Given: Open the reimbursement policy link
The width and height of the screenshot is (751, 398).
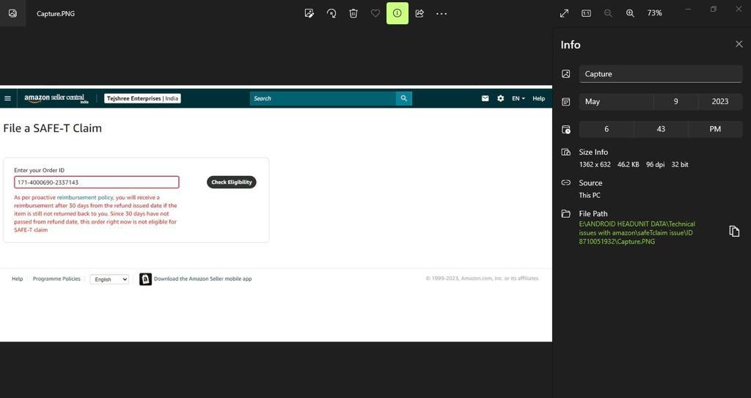Looking at the screenshot, I should coord(85,197).
